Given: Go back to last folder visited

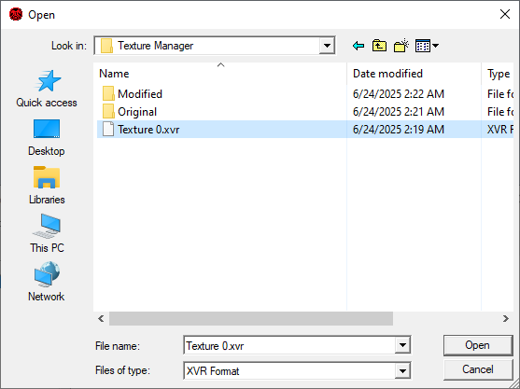Looking at the screenshot, I should pos(358,46).
